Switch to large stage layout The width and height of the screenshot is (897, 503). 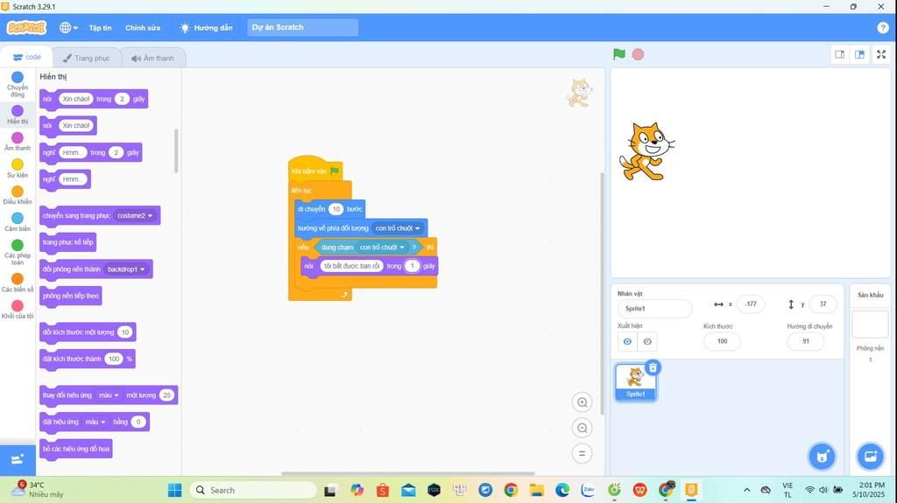coord(859,54)
